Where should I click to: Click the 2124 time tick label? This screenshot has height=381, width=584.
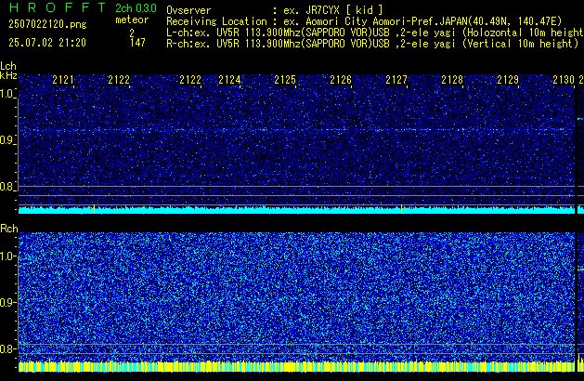[229, 80]
